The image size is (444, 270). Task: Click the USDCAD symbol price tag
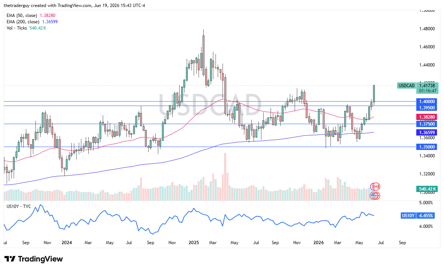pyautogui.click(x=406, y=85)
